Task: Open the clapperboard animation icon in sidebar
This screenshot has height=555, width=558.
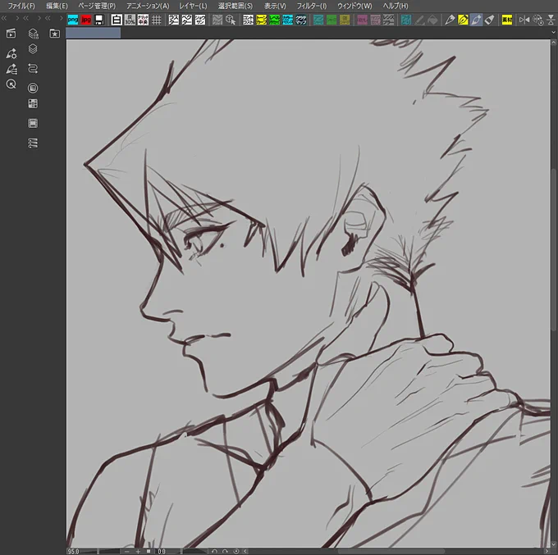Action: [11, 34]
